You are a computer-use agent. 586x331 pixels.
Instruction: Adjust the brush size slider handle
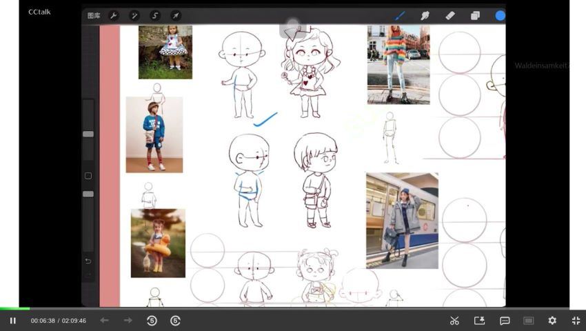point(88,134)
